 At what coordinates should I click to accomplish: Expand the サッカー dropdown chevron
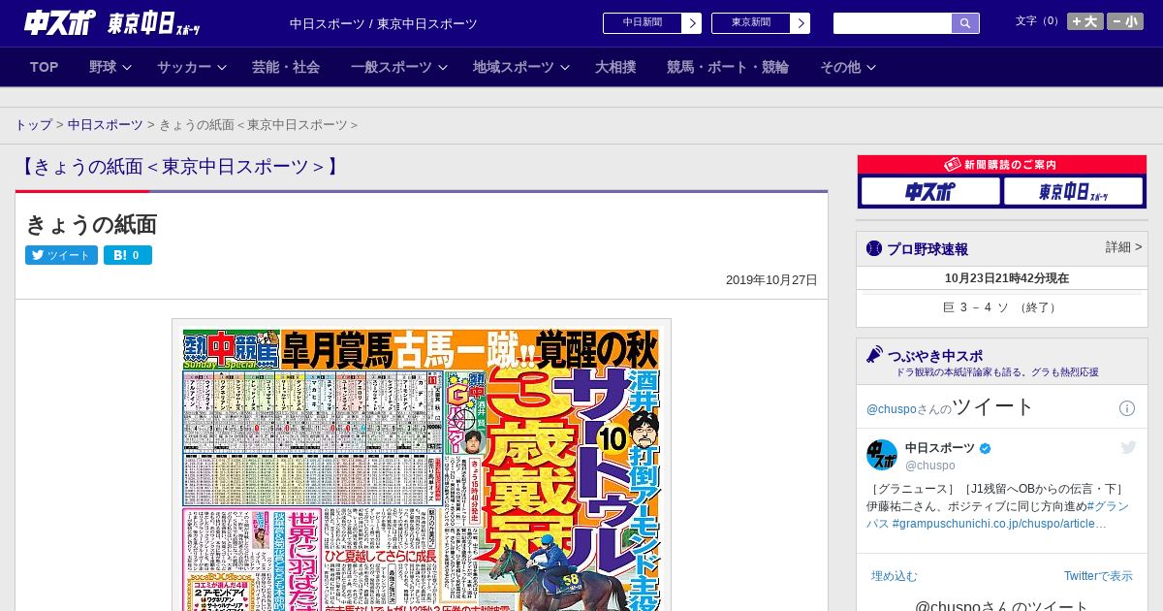pyautogui.click(x=222, y=68)
